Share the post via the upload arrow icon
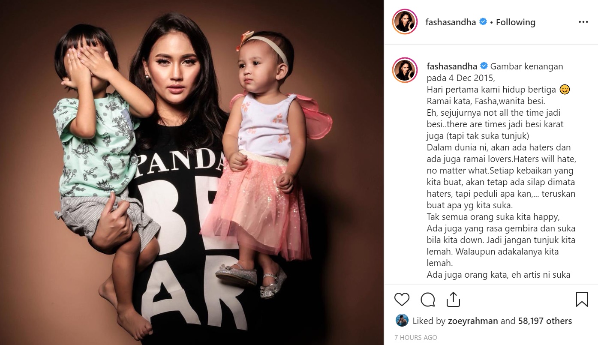 453,299
